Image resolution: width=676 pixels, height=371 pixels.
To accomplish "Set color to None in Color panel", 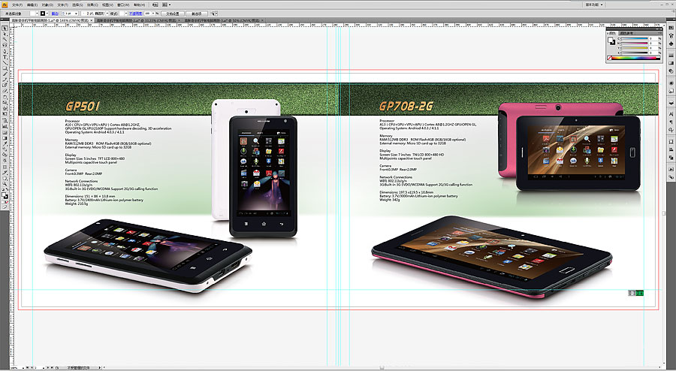I will coord(610,58).
